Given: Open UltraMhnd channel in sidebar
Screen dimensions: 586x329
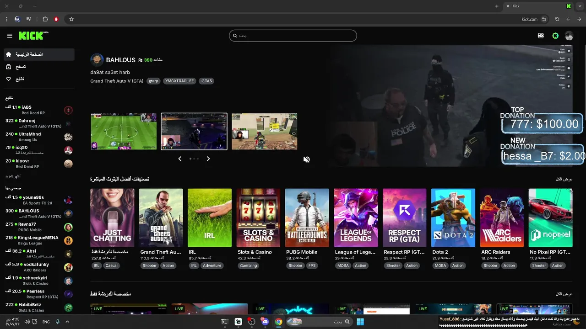Looking at the screenshot, I should (39, 137).
